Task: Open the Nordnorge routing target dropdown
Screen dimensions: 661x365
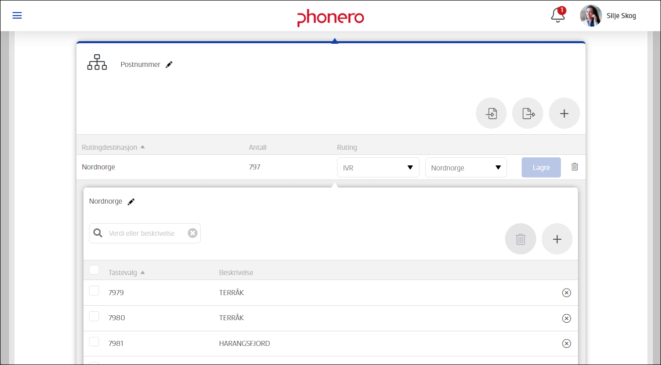Action: tap(466, 167)
